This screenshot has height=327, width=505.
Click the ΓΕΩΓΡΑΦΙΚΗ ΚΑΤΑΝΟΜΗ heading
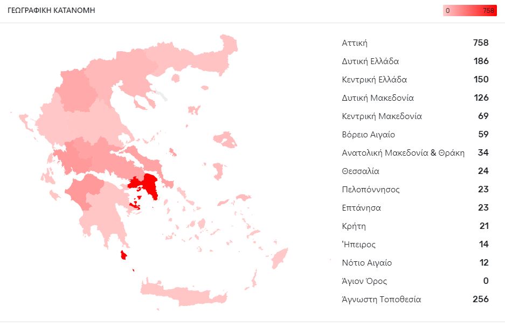click(x=51, y=10)
